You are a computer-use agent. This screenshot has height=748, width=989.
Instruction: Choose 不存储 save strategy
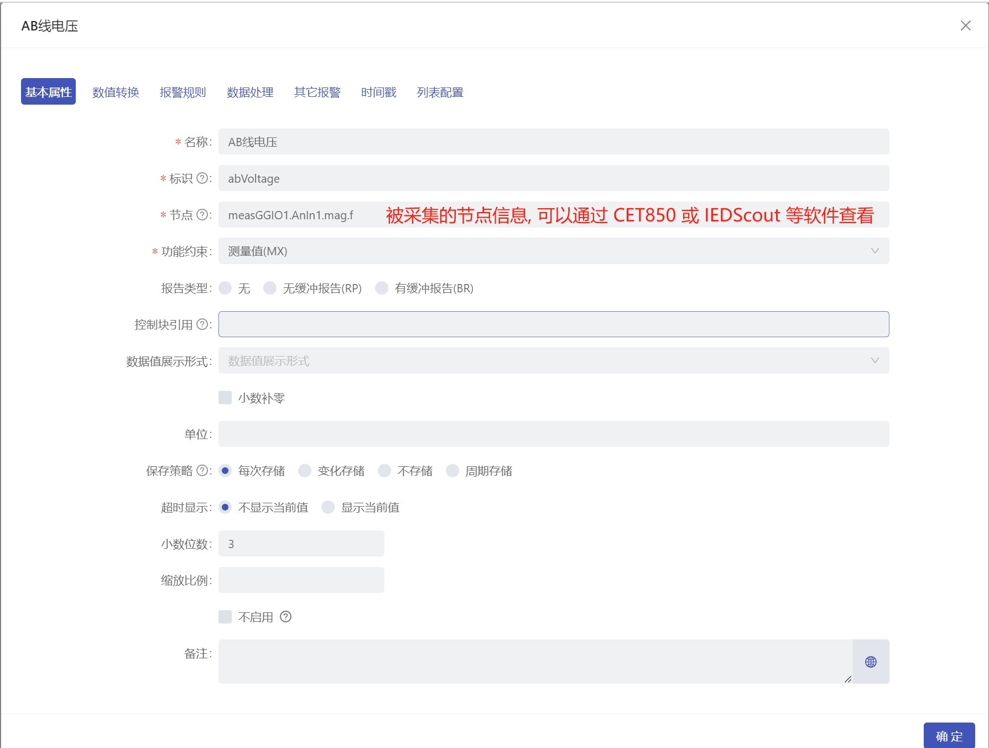384,471
